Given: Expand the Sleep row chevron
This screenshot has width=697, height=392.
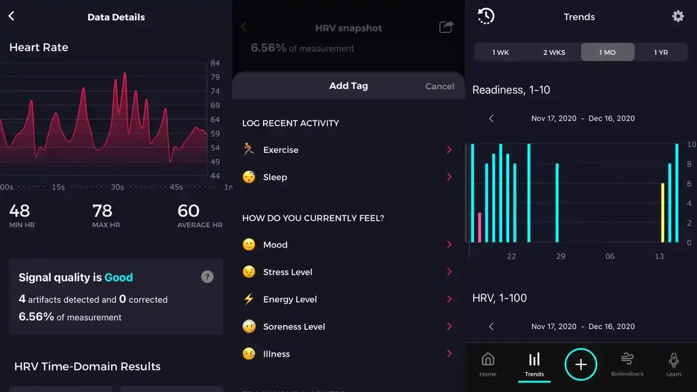Looking at the screenshot, I should [449, 177].
